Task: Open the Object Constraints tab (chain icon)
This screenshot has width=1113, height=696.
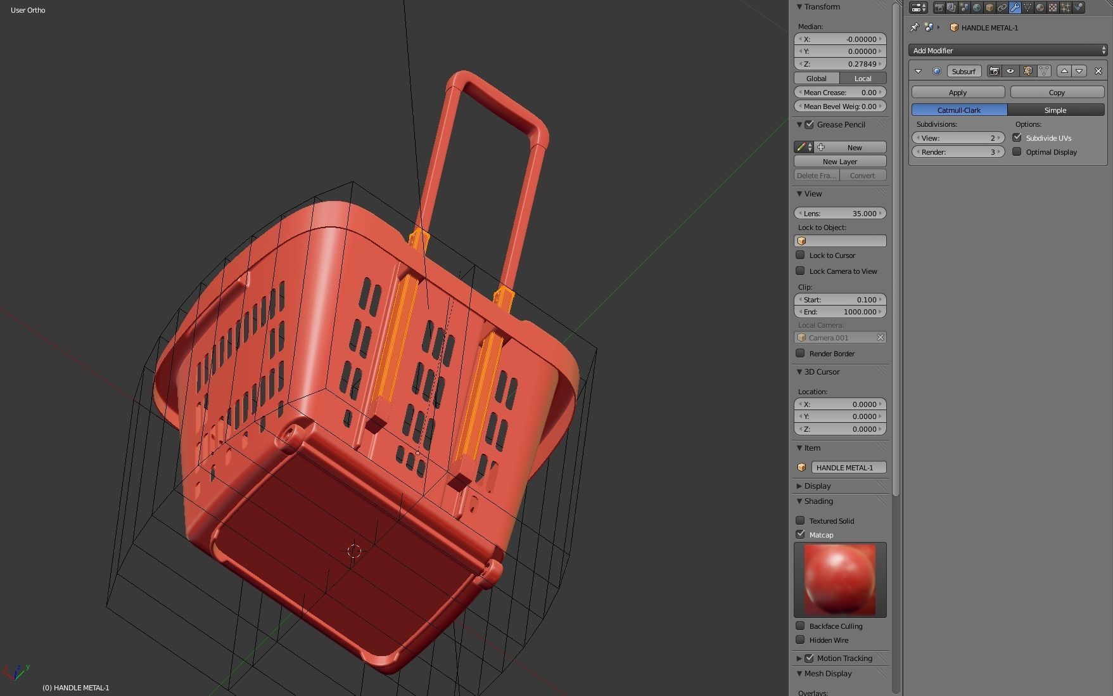Action: pyautogui.click(x=1002, y=8)
